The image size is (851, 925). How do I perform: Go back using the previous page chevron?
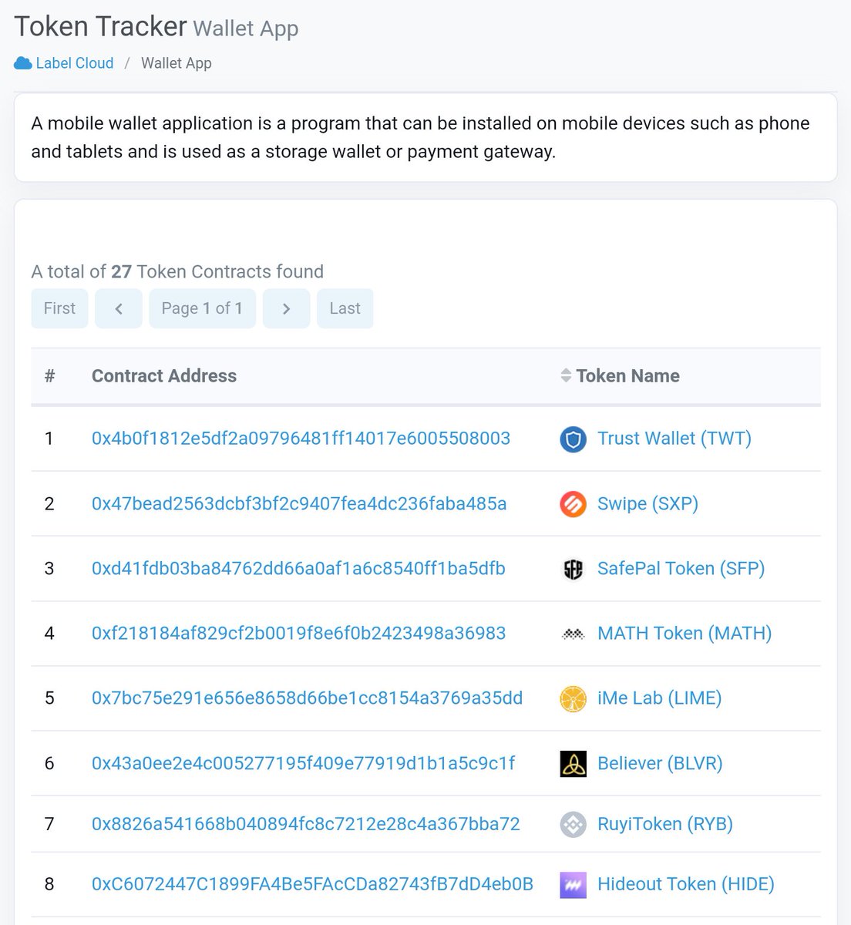click(x=119, y=308)
